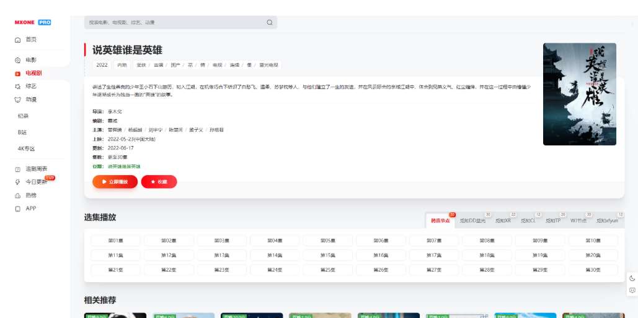Play episode 第27集
This screenshot has height=318, width=638.
434,270
